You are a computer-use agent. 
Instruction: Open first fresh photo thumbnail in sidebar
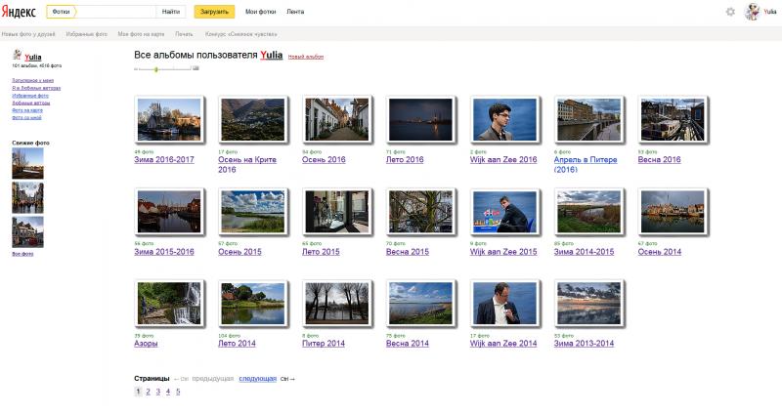pyautogui.click(x=28, y=163)
